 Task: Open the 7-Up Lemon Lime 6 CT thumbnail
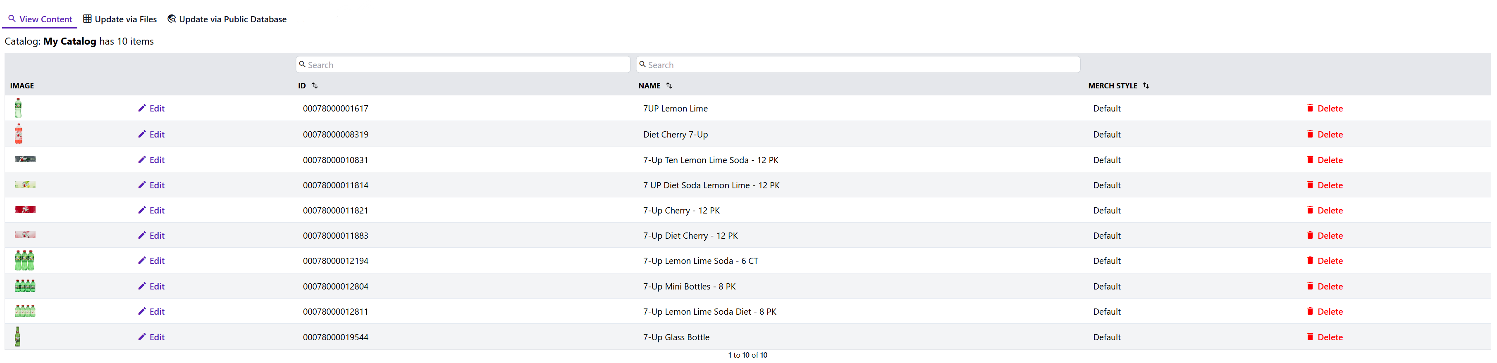(x=24, y=261)
